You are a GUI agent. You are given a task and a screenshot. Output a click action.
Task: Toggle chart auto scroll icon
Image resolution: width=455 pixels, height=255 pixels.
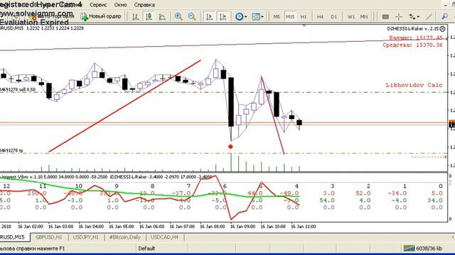(x=209, y=17)
